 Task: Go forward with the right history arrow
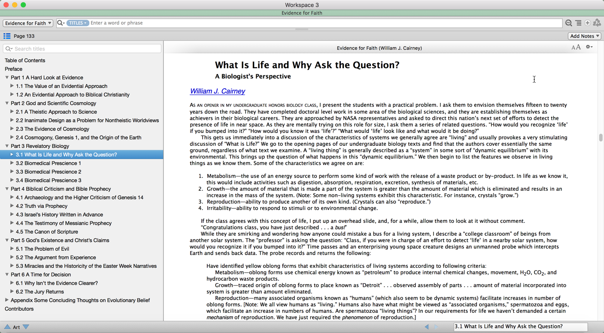[x=437, y=327]
